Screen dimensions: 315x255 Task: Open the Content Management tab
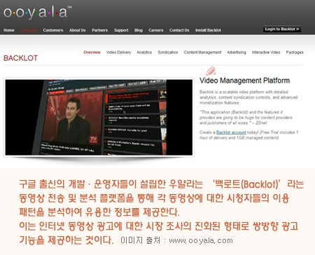(x=202, y=53)
